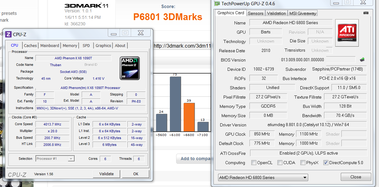Open the Validation tab in GPU-Z
Screen dimensions: 379x187
point(276,13)
